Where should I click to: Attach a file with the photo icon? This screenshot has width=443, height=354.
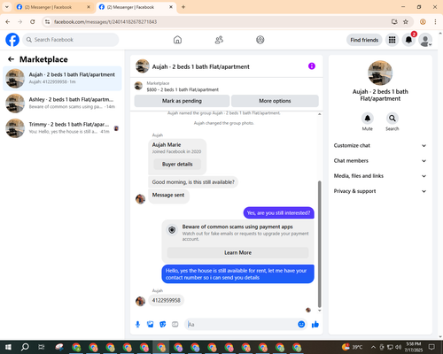(x=151, y=325)
